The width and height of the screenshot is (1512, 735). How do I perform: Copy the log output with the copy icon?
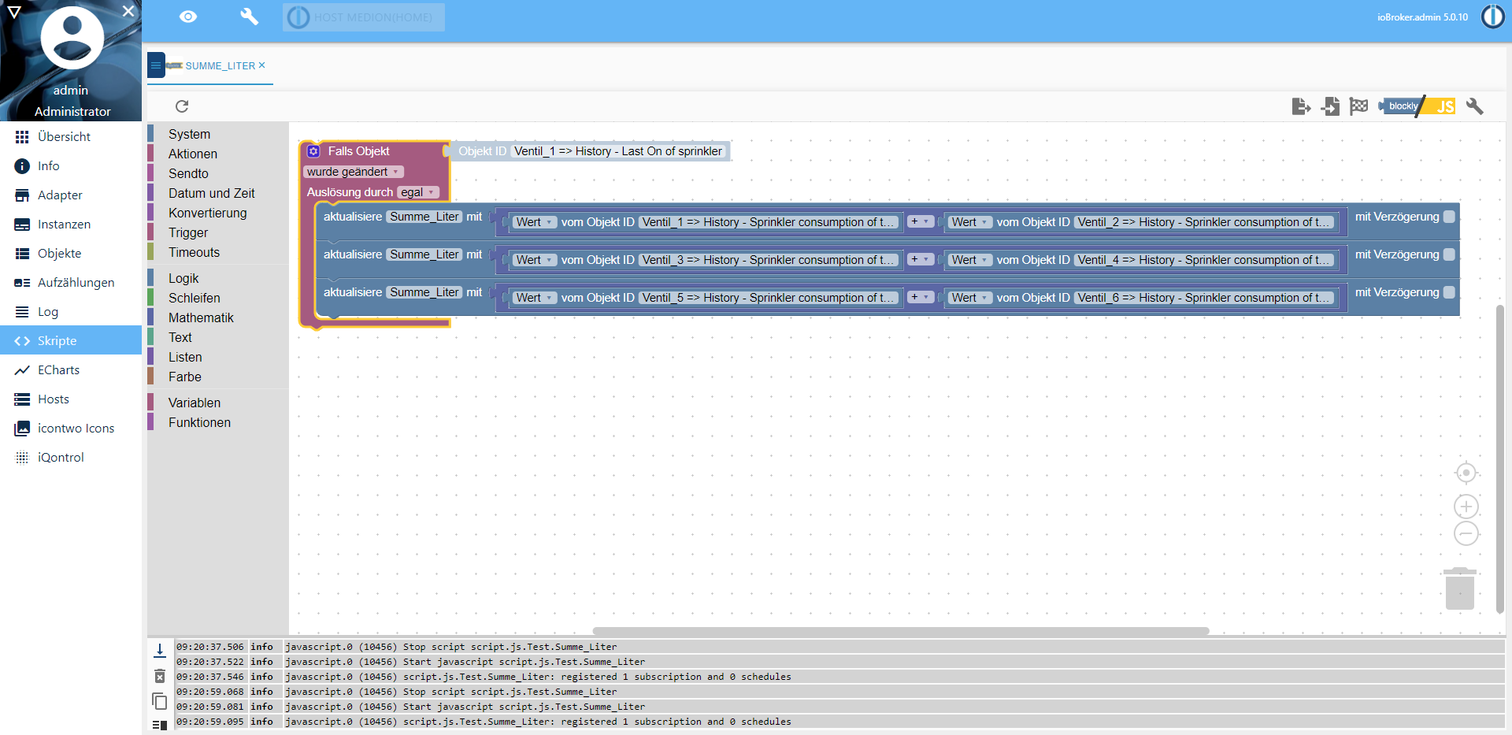tap(159, 700)
